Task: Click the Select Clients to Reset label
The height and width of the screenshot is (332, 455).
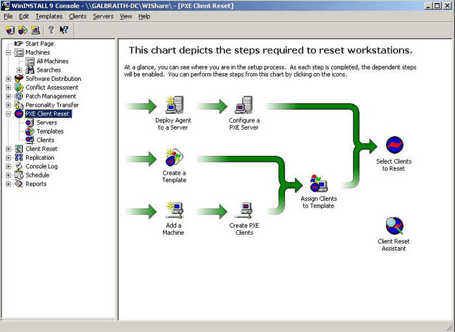Action: (x=394, y=165)
